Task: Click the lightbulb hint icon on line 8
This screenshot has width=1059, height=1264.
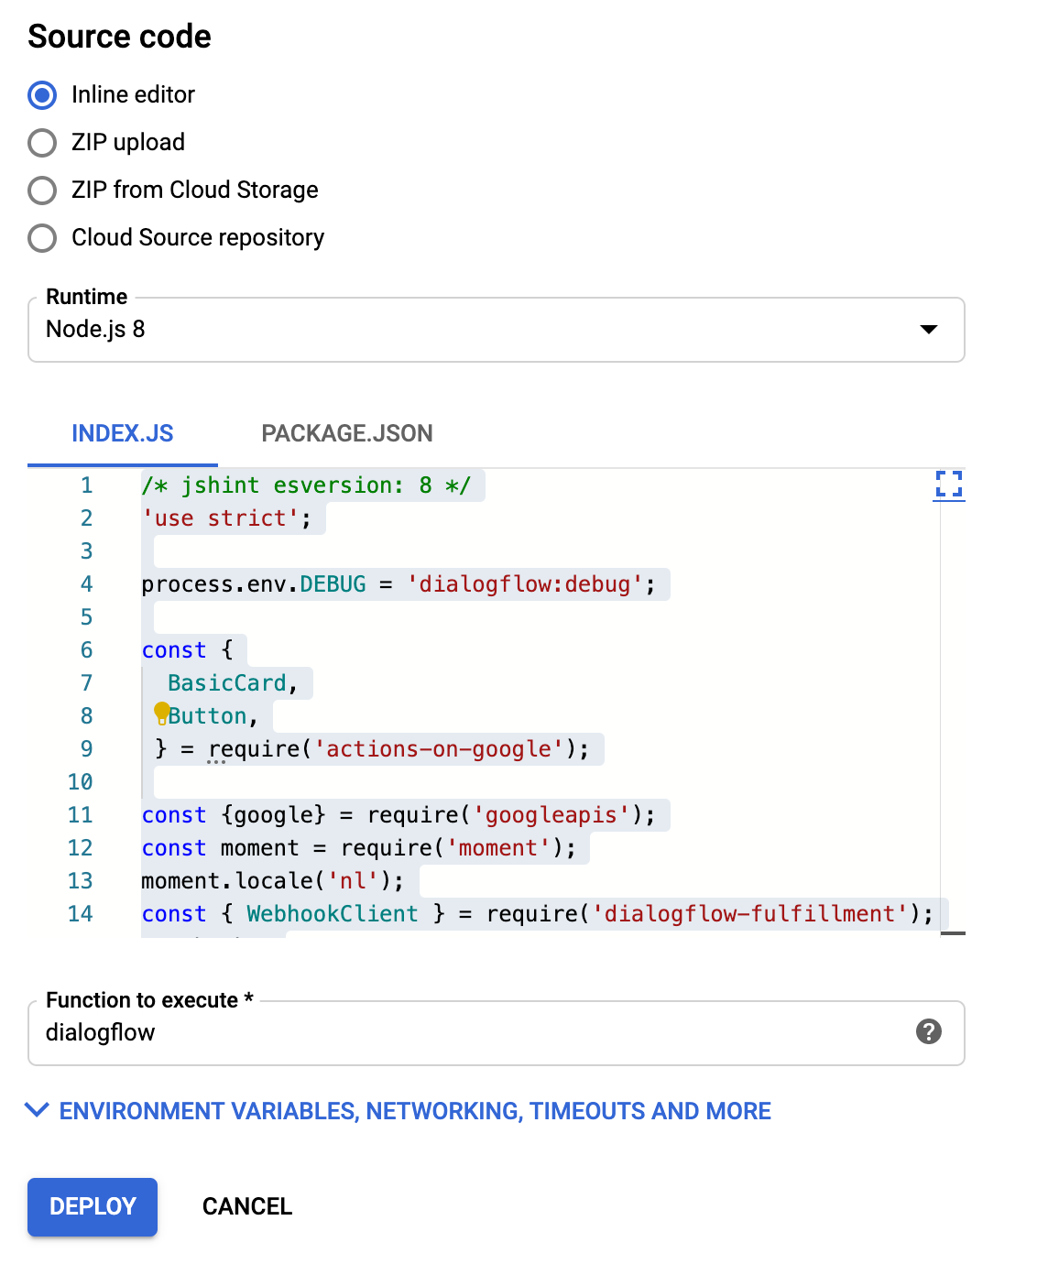Action: pos(162,712)
